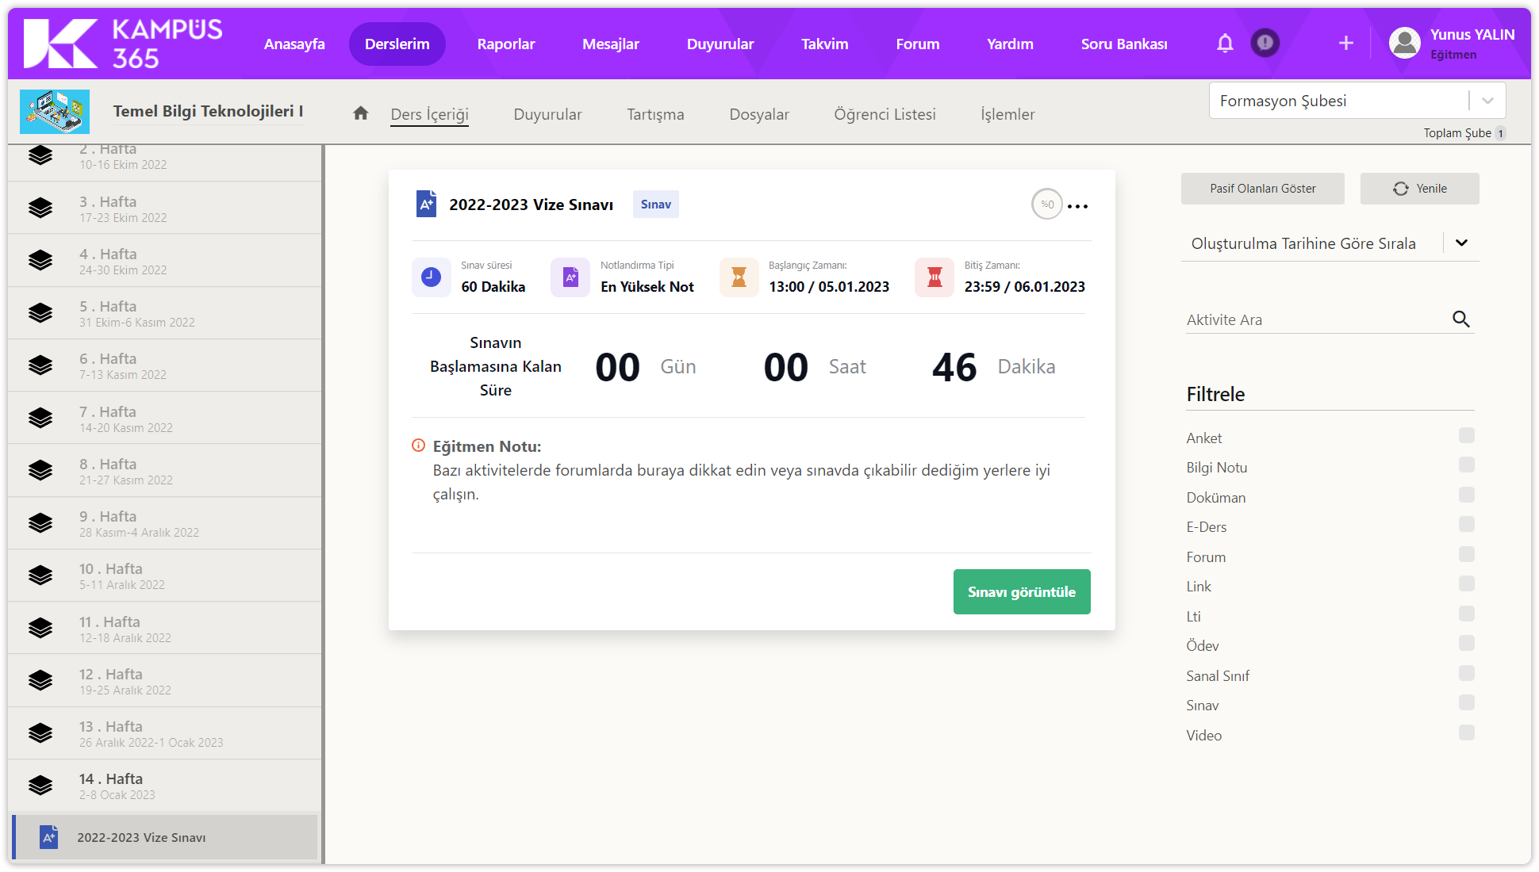Click the Kampüs 365 logo
Image resolution: width=1539 pixels, height=872 pixels.
[123, 44]
